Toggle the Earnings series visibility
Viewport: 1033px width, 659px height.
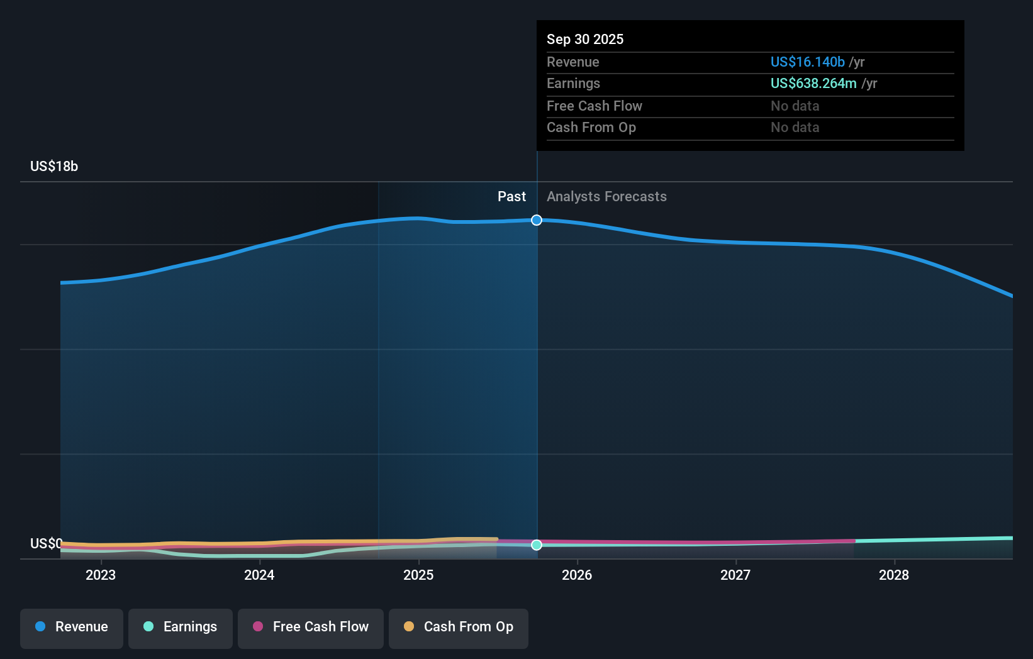coord(181,628)
